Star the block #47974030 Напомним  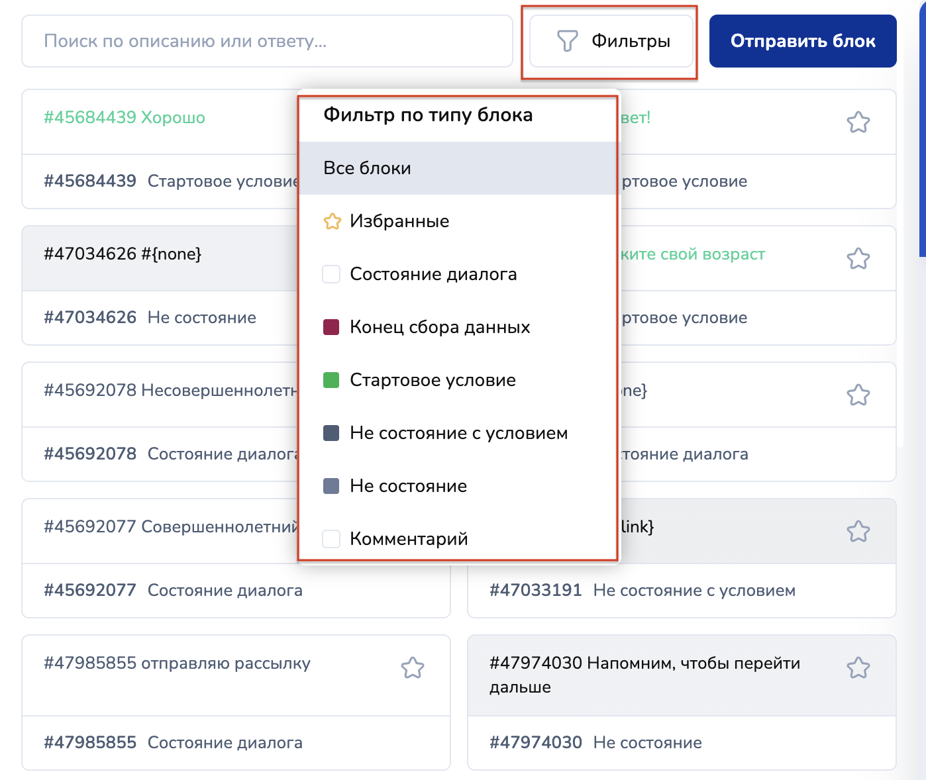click(x=858, y=667)
